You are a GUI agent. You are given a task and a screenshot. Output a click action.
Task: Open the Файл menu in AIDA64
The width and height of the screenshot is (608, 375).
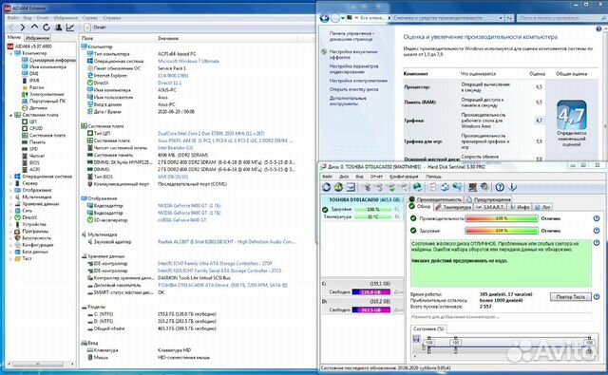(12, 18)
